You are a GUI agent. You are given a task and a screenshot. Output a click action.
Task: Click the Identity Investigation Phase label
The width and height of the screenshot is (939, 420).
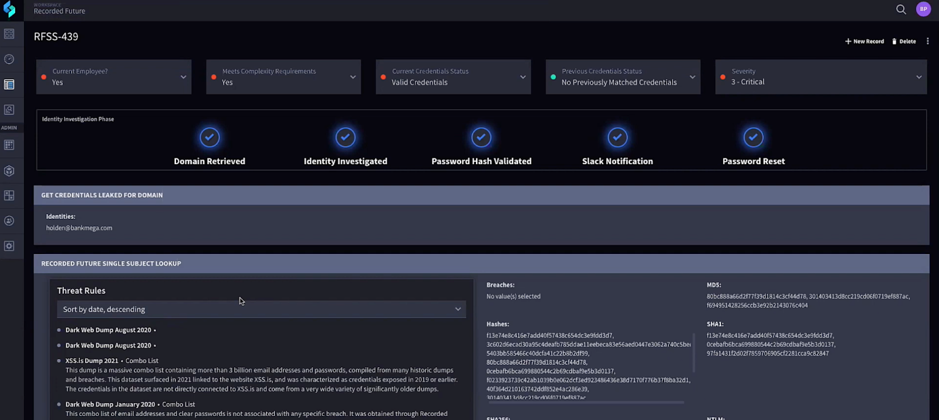click(78, 119)
